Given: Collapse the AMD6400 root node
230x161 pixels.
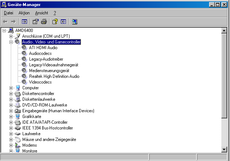Looking at the screenshot, I should click(4, 30).
